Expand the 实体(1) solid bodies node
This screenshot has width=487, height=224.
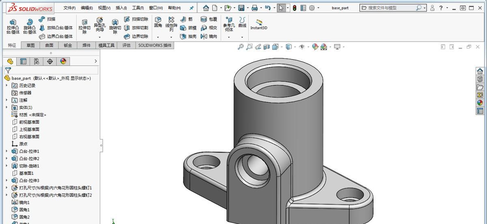(x=6, y=107)
